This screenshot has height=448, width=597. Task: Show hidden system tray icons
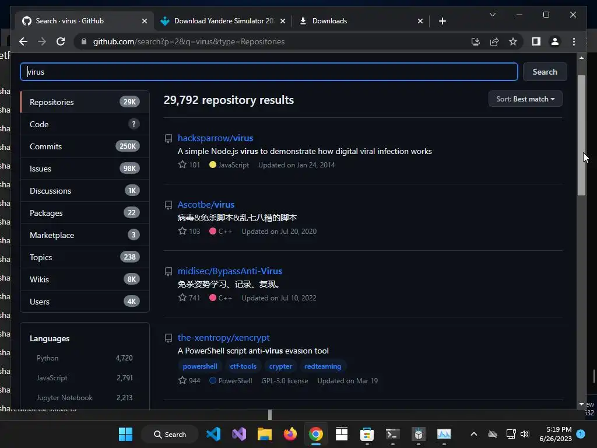click(x=473, y=434)
